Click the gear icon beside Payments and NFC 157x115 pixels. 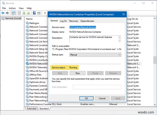click(27, 89)
